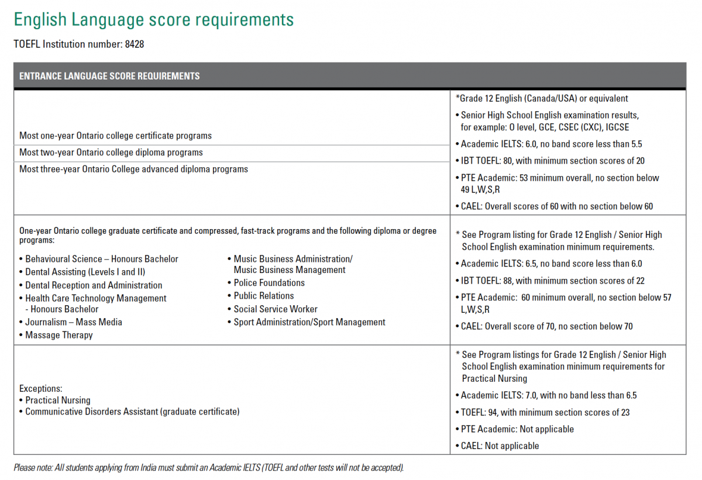Image resolution: width=702 pixels, height=480 pixels.
Task: Select 'Most one-year Ontario college certificate programs' row
Action: tap(232, 136)
